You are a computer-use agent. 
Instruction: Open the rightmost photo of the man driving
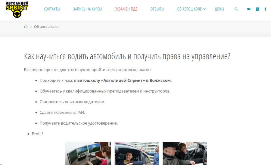185,153
